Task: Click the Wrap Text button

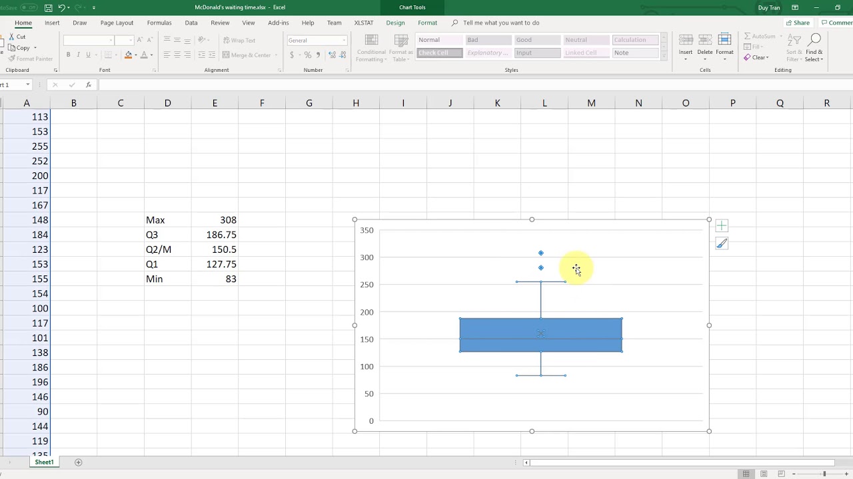Action: point(239,41)
